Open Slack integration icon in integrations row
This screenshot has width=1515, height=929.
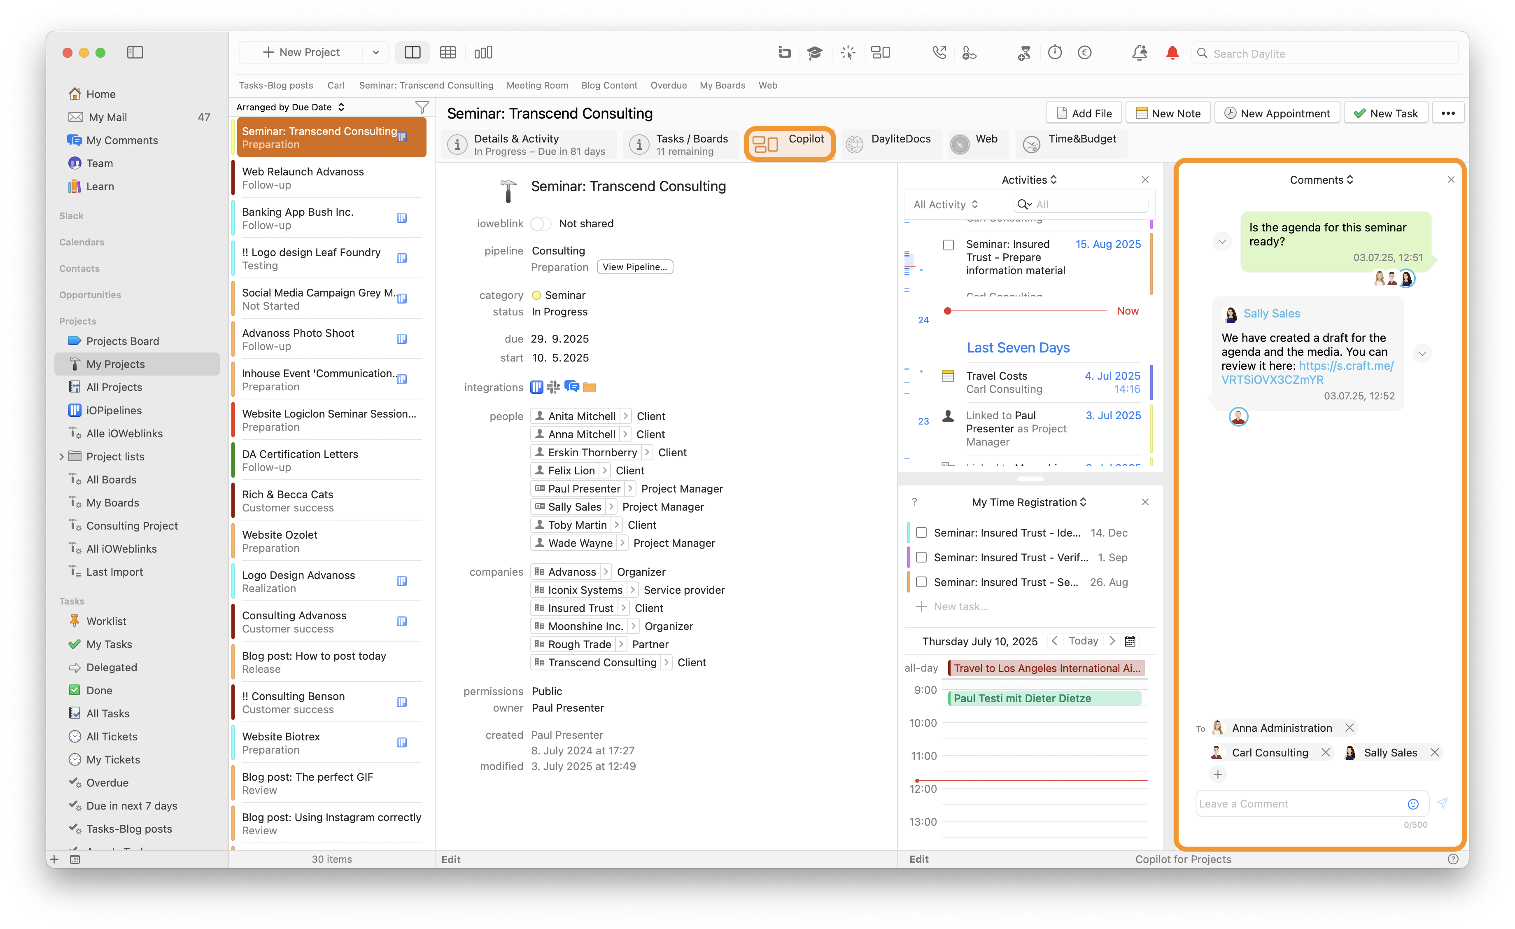pos(553,387)
